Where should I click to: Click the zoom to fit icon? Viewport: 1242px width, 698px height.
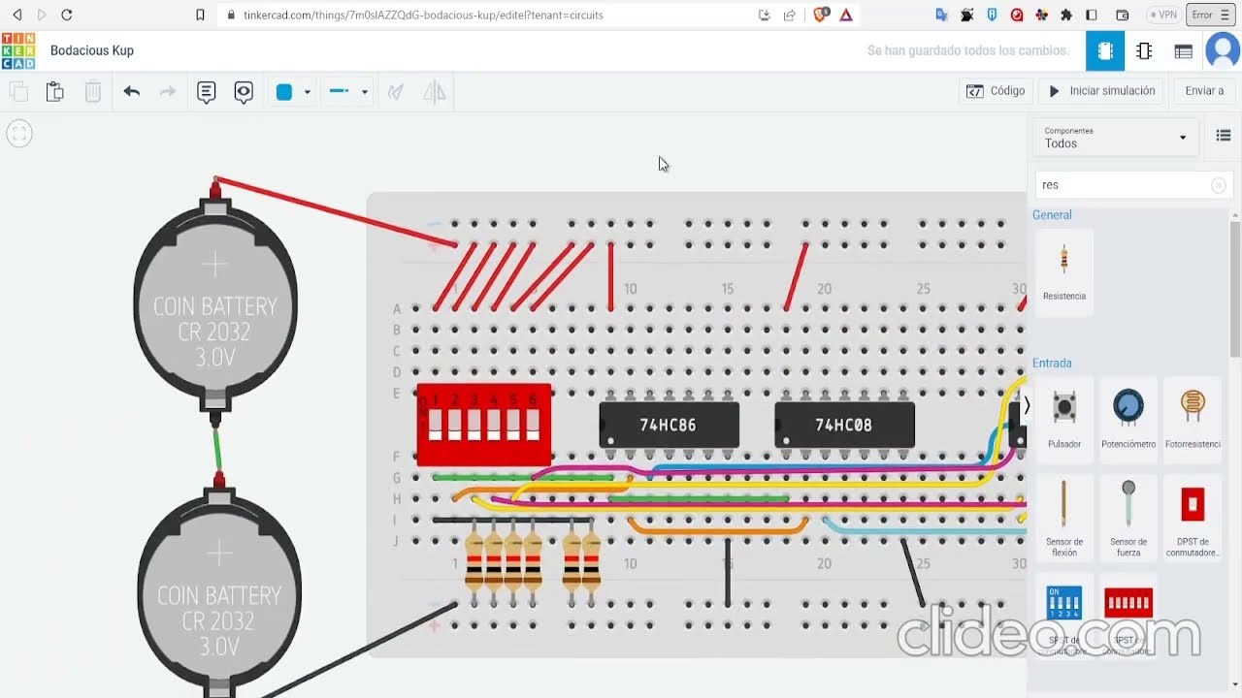coord(19,133)
